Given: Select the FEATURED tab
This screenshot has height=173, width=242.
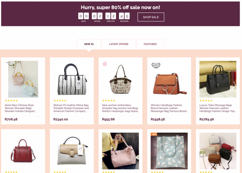Looking at the screenshot, I should [150, 44].
